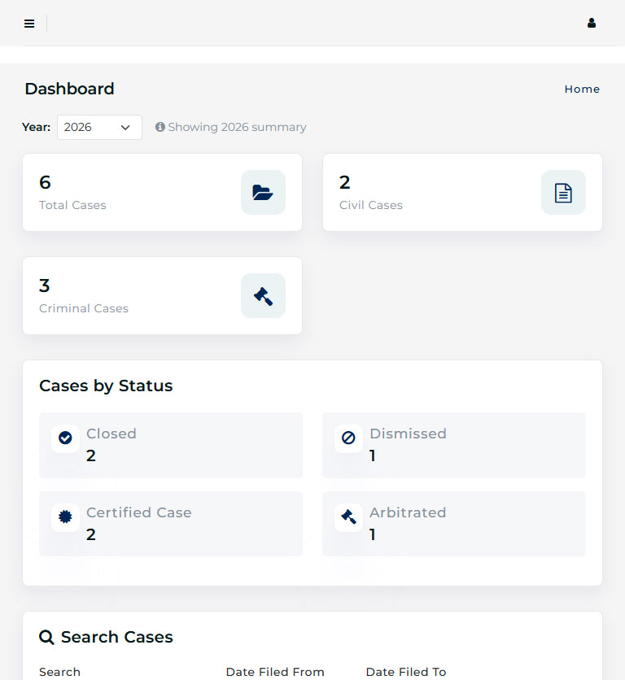
Task: Select the Certified Case status tile
Action: pyautogui.click(x=179, y=524)
